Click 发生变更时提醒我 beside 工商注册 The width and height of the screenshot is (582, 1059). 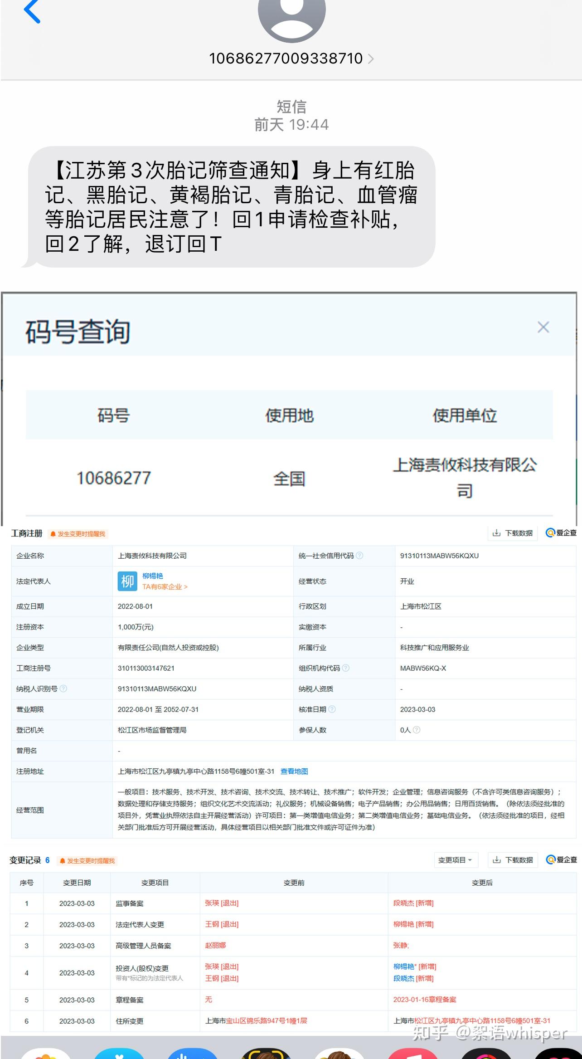78,534
